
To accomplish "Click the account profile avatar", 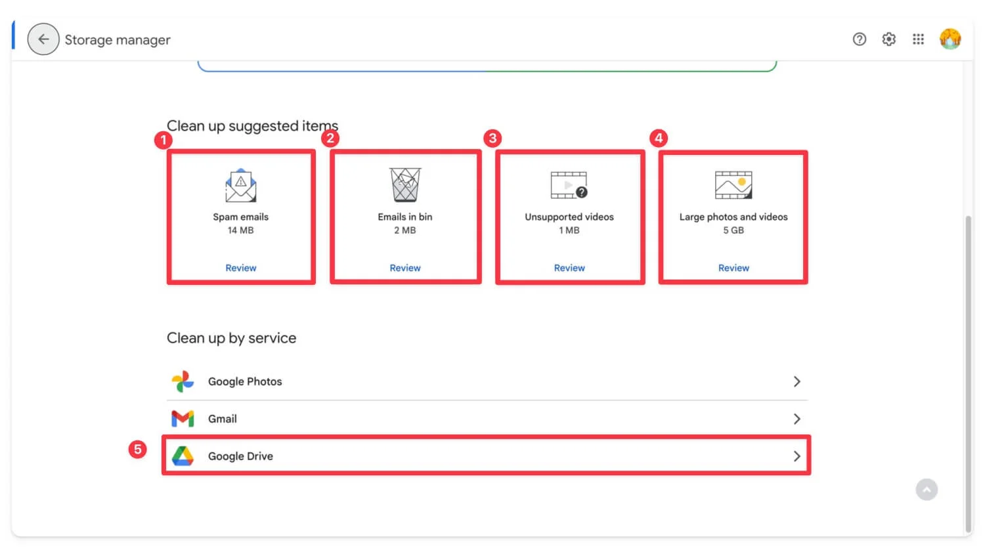I will [950, 39].
